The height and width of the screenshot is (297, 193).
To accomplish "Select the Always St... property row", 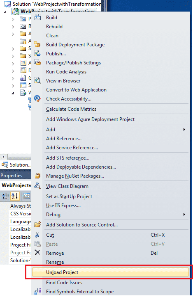I will [x=15, y=206].
